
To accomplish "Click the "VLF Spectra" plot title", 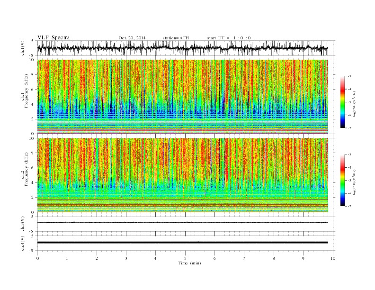I will pos(54,37).
